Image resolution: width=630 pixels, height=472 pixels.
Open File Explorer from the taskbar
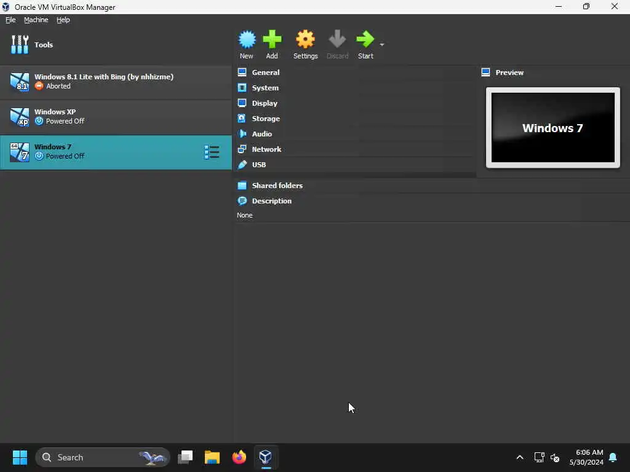pos(212,457)
